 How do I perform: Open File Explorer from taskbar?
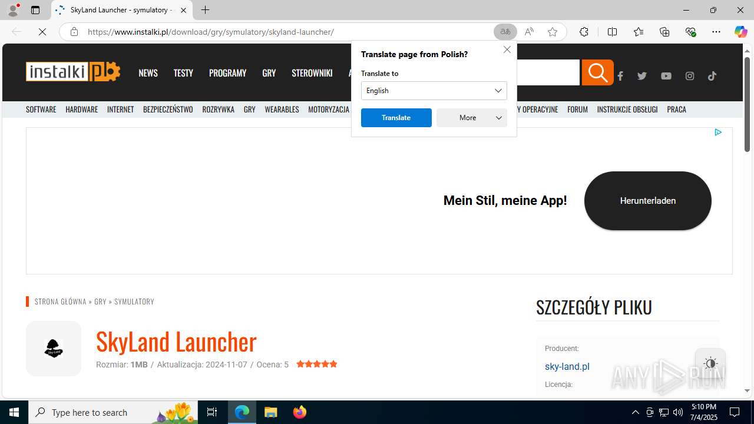tap(271, 412)
